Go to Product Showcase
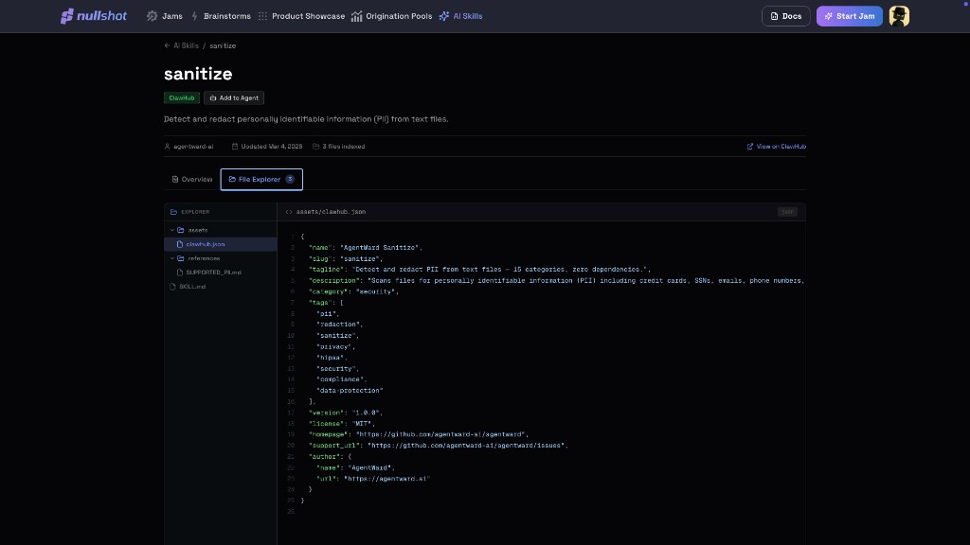Viewport: 970px width, 545px height. pyautogui.click(x=301, y=16)
